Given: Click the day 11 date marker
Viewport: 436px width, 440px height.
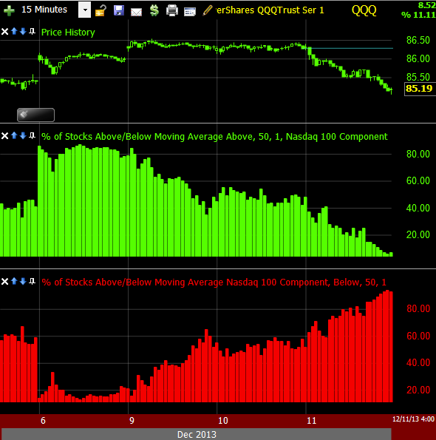Looking at the screenshot, I should point(312,420).
